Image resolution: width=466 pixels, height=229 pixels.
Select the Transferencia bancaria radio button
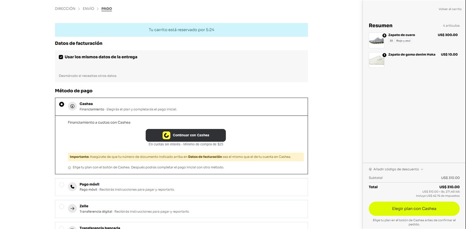pyautogui.click(x=62, y=228)
